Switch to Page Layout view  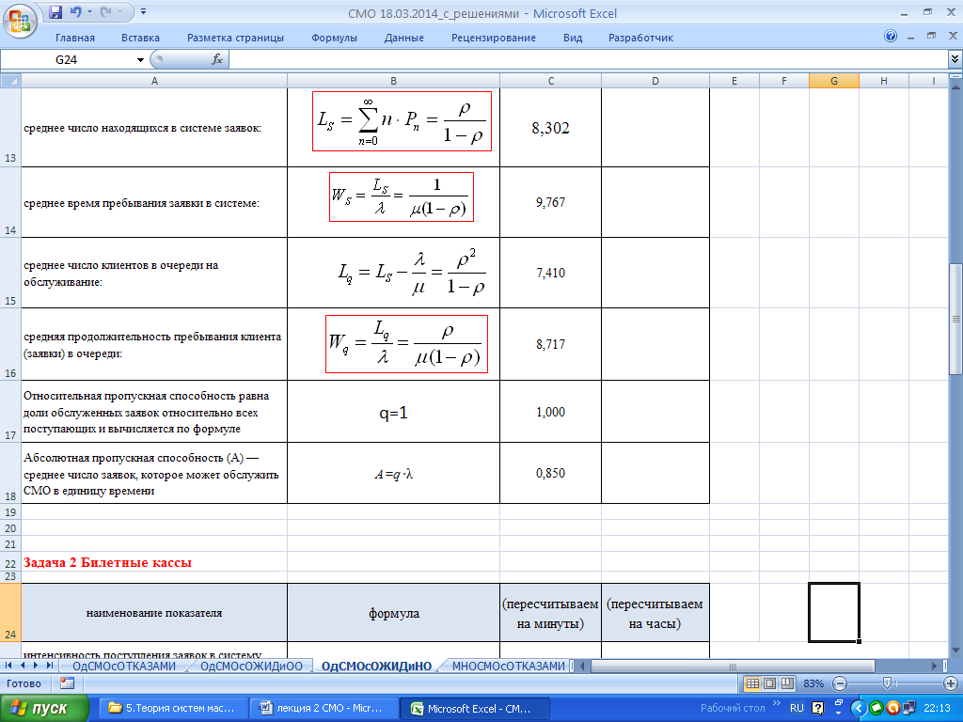pos(769,683)
